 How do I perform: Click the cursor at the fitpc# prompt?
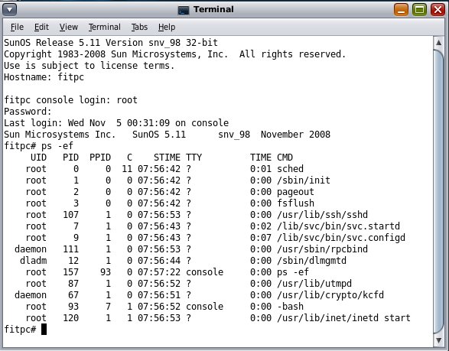point(44,330)
